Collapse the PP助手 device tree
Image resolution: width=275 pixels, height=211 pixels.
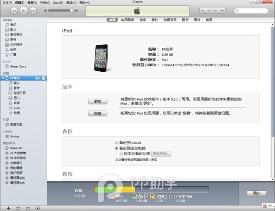3,78
